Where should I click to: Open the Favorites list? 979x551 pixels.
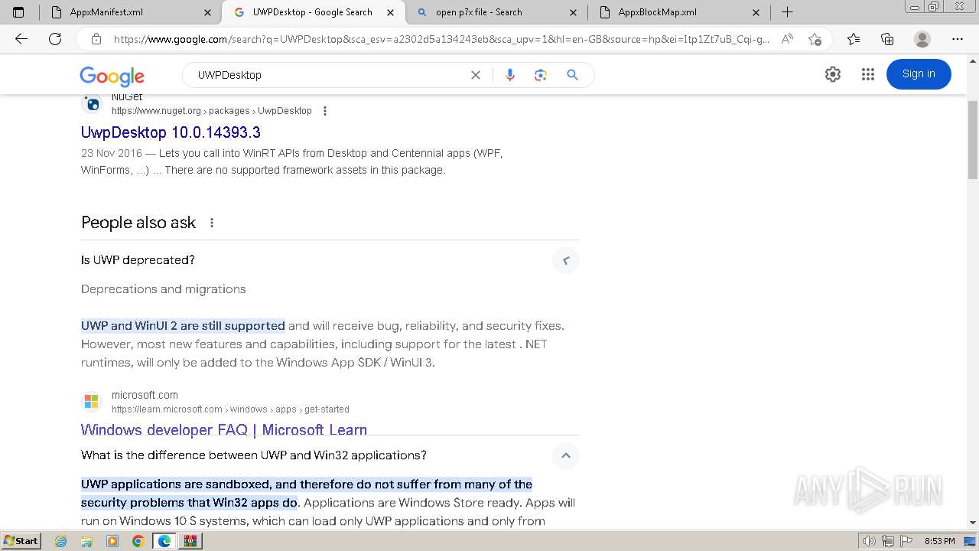[854, 39]
